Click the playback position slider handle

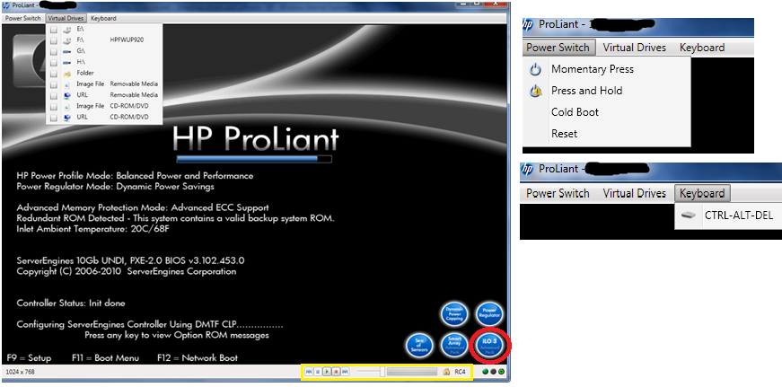pos(382,372)
